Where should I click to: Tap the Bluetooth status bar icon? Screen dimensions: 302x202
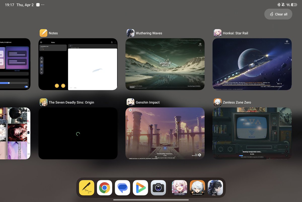point(279,5)
